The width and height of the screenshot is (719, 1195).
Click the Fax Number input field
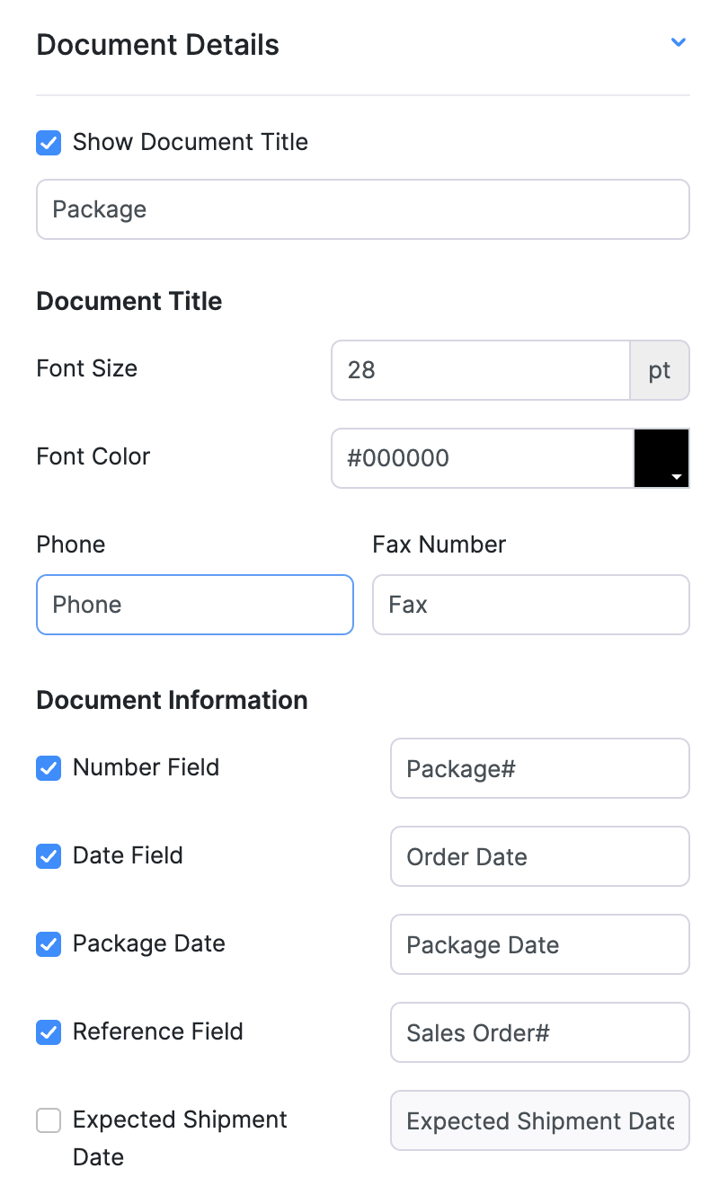[530, 605]
